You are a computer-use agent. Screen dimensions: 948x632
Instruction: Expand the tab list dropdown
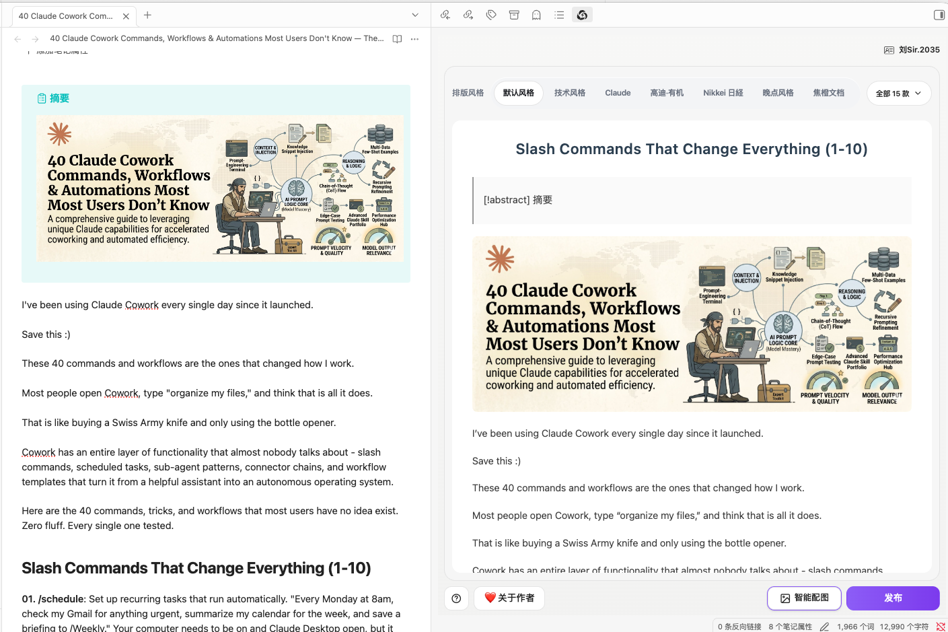(415, 15)
